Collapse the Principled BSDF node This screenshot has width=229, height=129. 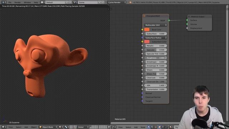144,16
